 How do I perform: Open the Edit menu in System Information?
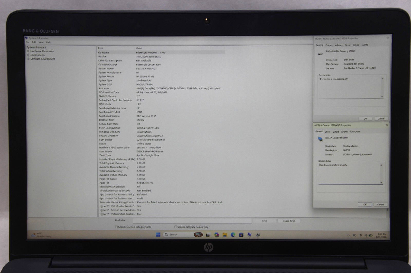pos(34,42)
